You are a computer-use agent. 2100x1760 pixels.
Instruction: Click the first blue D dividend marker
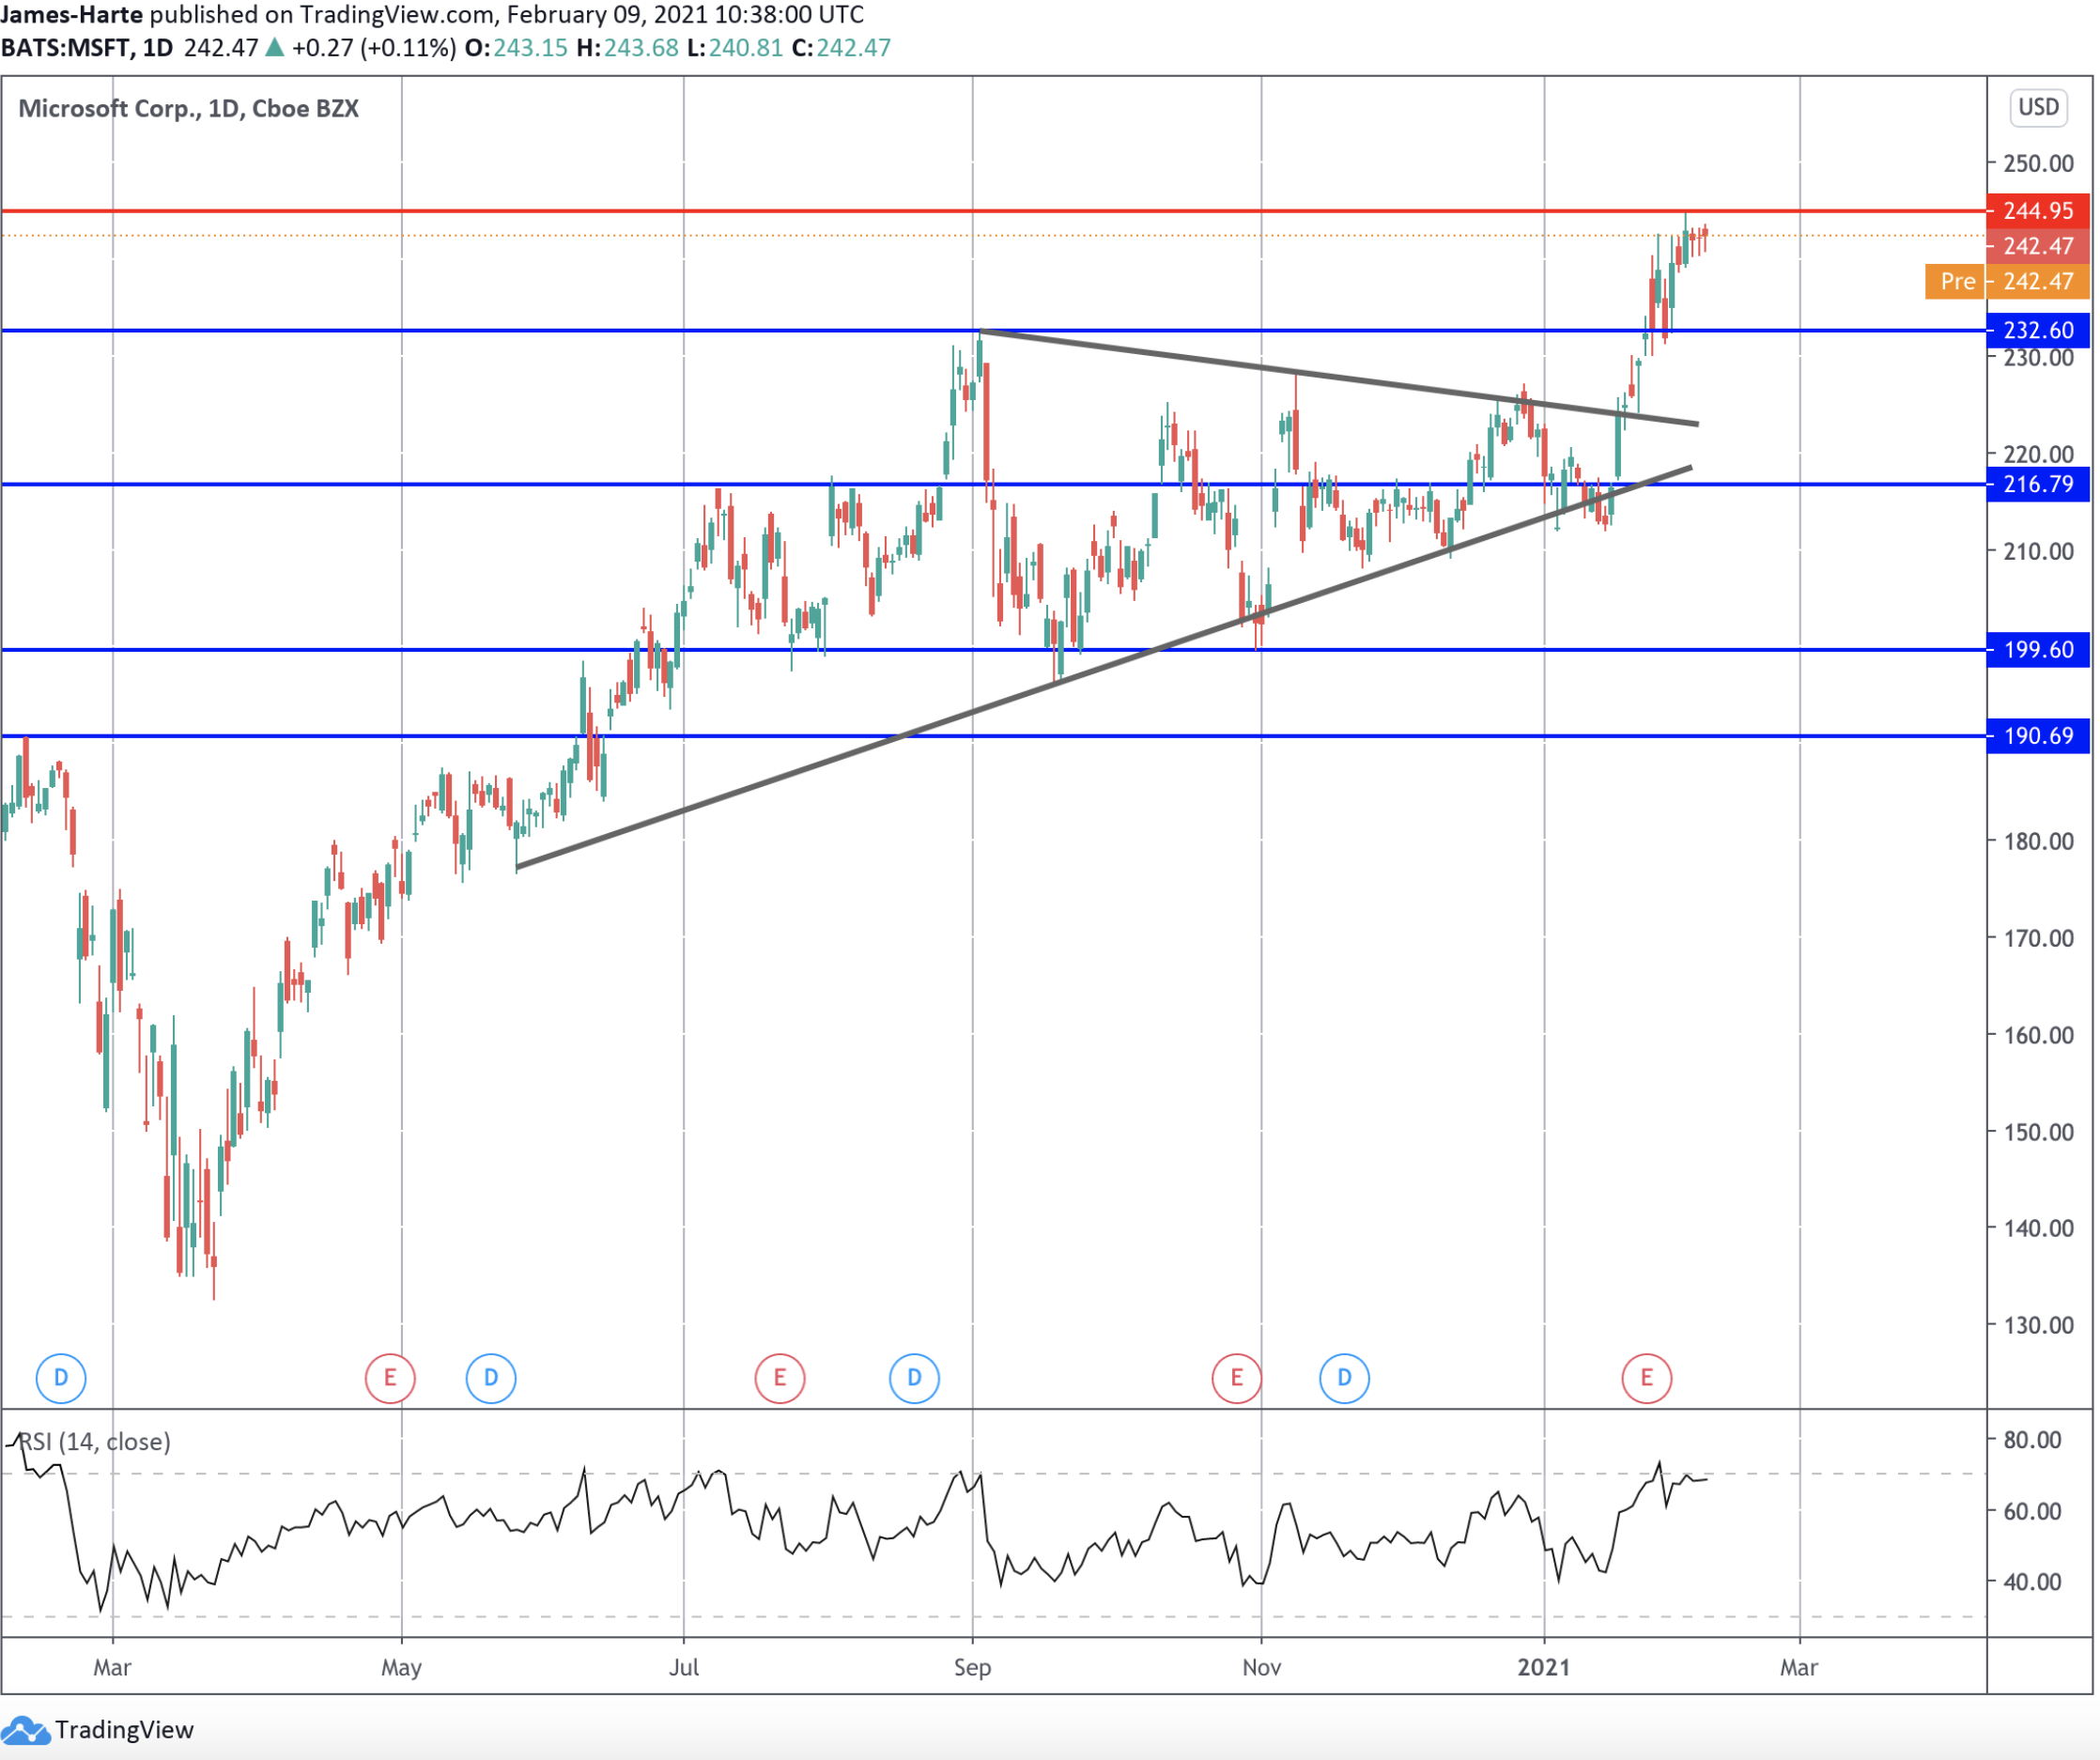click(61, 1378)
